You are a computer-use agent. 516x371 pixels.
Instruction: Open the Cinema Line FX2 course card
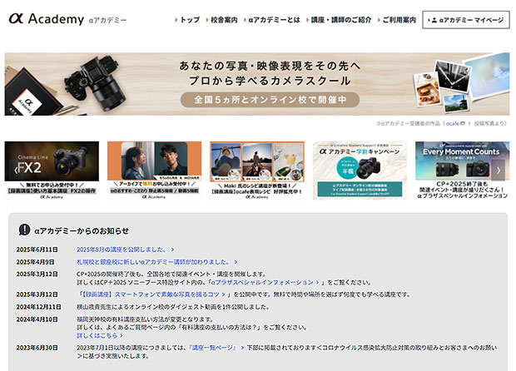coord(52,171)
